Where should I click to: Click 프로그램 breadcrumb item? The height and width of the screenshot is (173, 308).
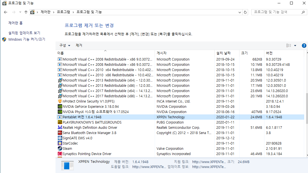(x=63, y=12)
